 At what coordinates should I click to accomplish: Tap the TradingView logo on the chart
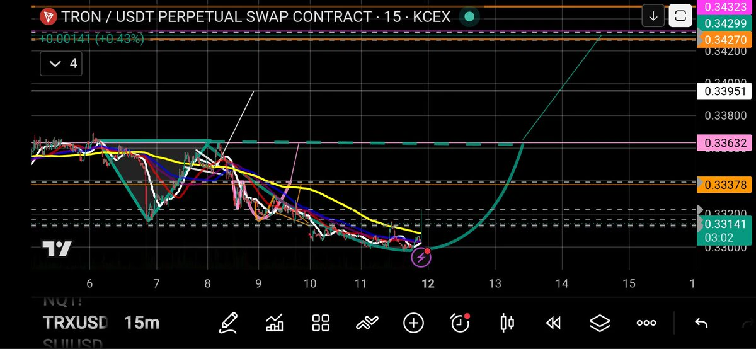[57, 249]
